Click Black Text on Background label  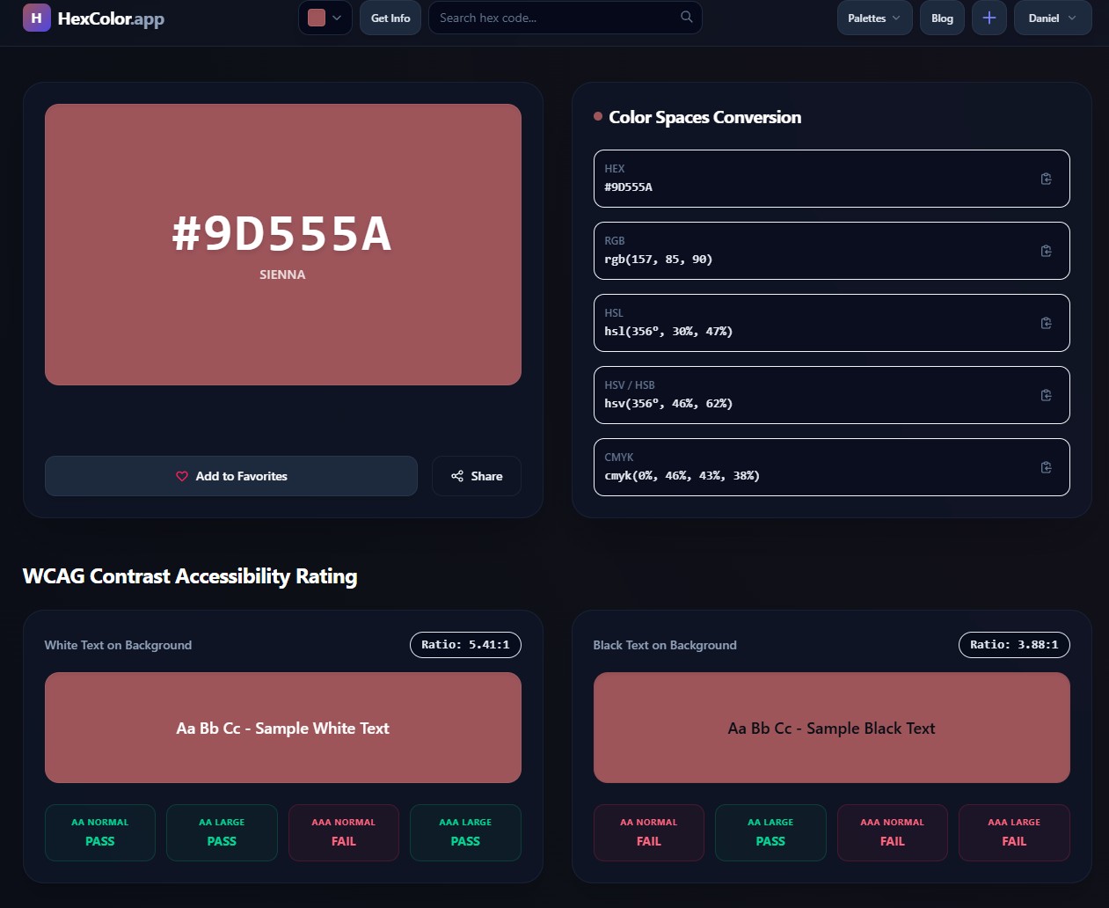(x=665, y=645)
